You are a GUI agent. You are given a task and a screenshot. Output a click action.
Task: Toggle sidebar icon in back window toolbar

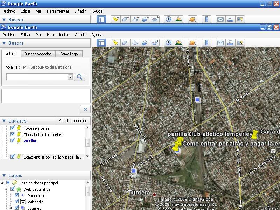coord(101,19)
